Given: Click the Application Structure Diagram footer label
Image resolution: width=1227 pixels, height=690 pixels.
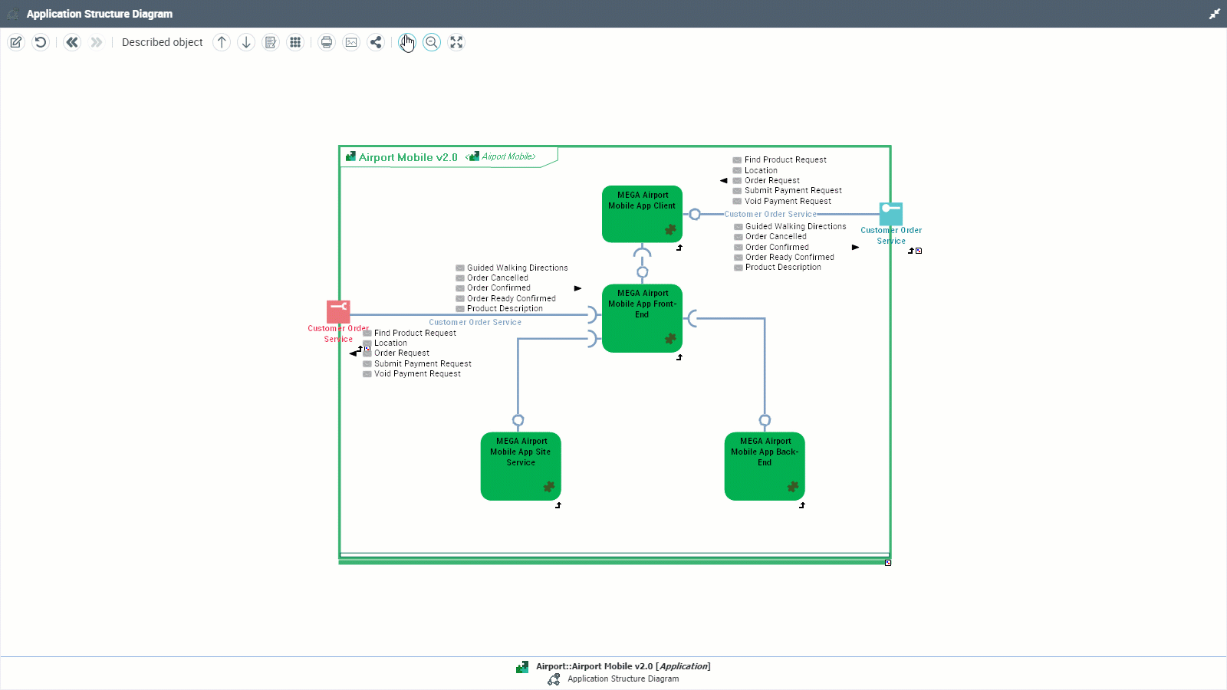Looking at the screenshot, I should pos(623,678).
